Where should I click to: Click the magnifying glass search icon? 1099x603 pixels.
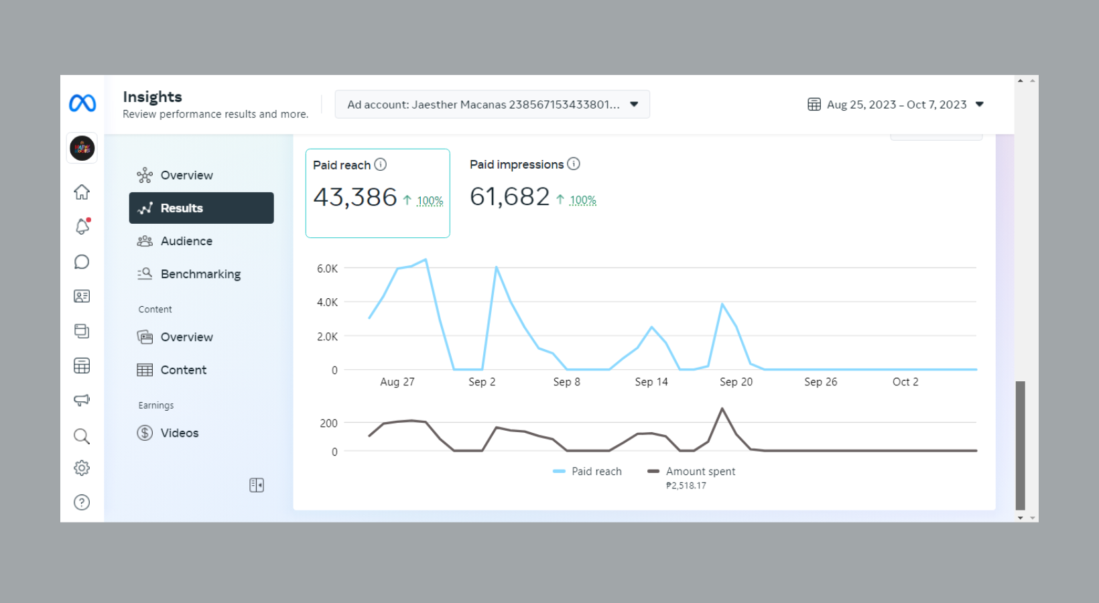point(82,436)
